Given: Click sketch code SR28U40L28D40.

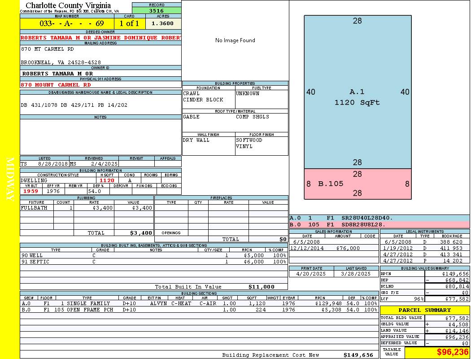Looking at the screenshot, I should pos(367,218).
